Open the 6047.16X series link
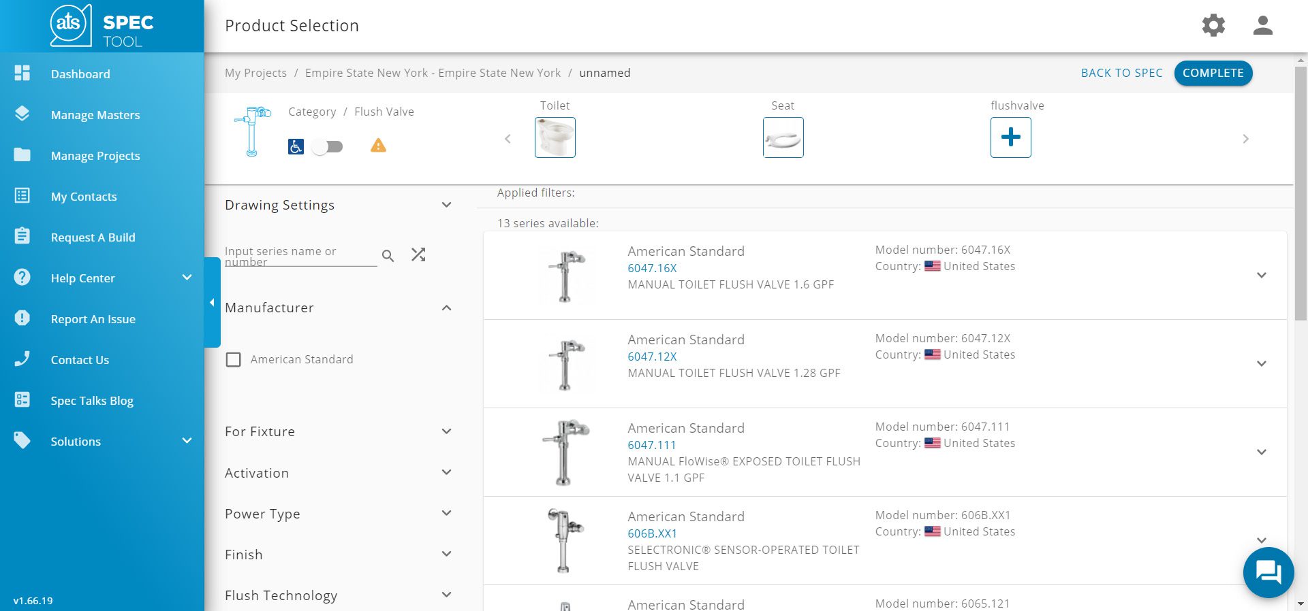The image size is (1308, 611). (652, 268)
